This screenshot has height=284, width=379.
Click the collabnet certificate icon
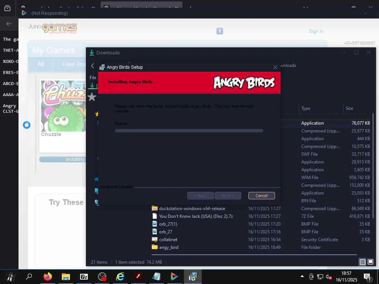(x=154, y=239)
